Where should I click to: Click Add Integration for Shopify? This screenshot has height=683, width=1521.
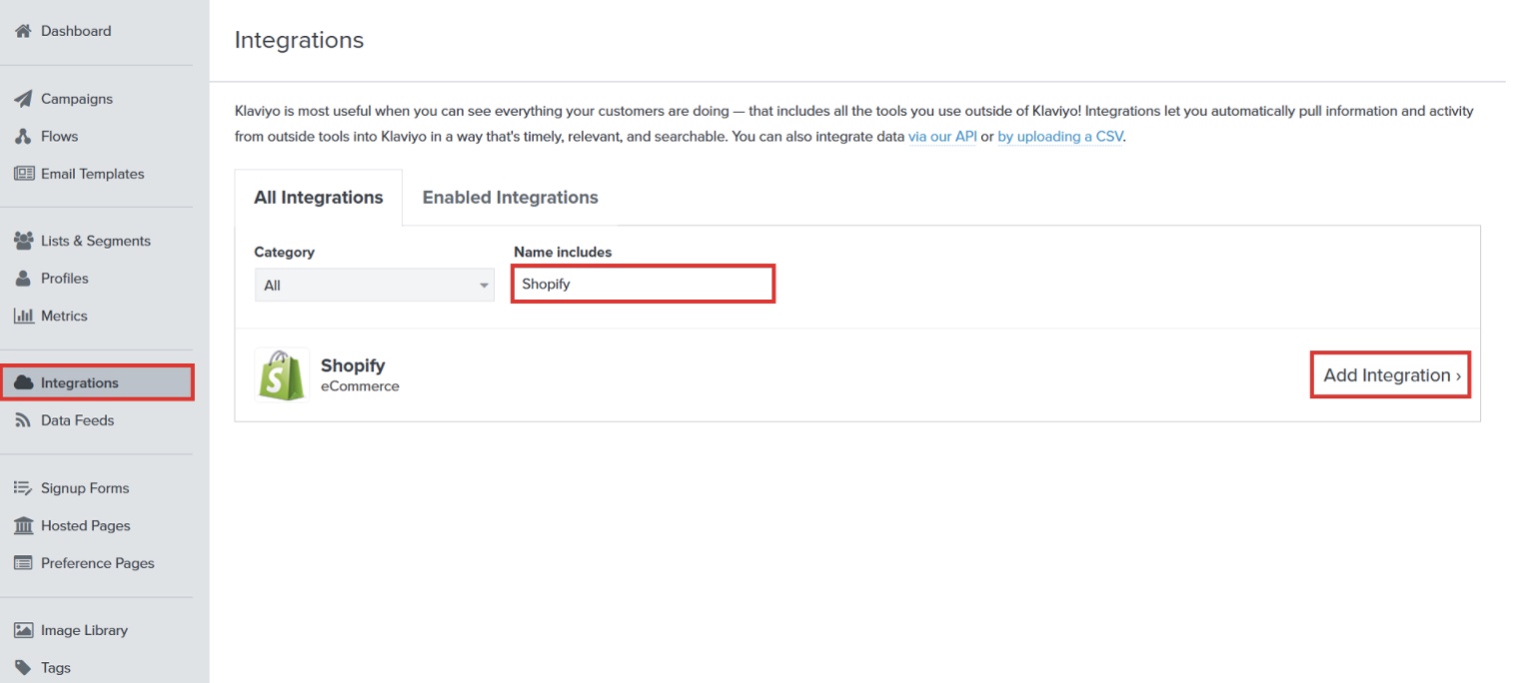1391,375
